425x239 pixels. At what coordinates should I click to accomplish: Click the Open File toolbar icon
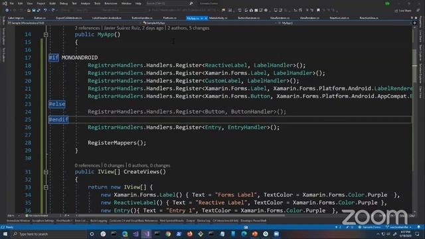[x=29, y=11]
